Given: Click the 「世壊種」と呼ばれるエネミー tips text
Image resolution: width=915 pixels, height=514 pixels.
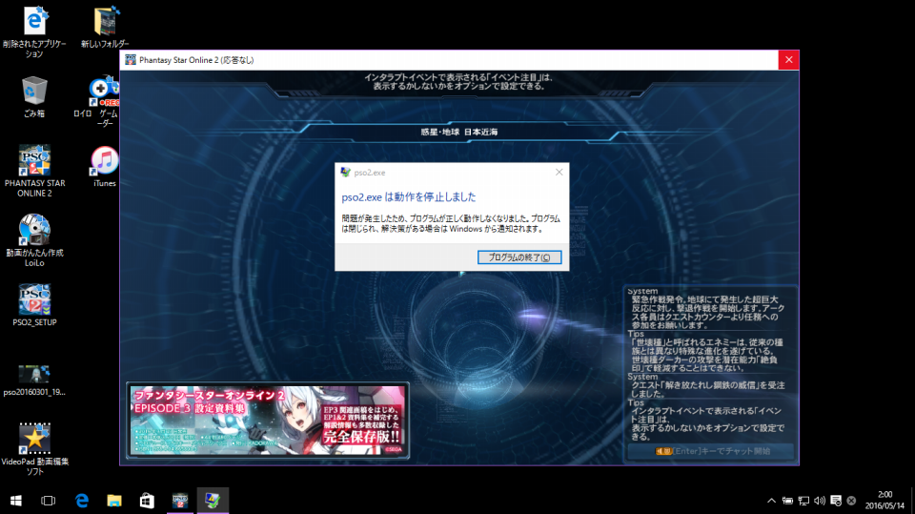Looking at the screenshot, I should pyautogui.click(x=707, y=355).
